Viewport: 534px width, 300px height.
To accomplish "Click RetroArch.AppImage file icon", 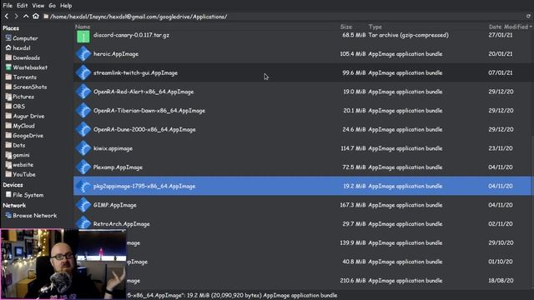I will [83, 223].
